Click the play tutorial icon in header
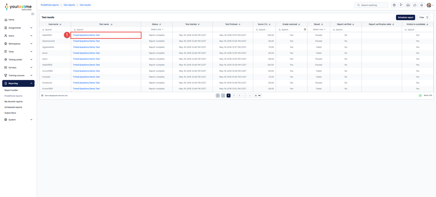The height and width of the screenshot is (197, 436). pyautogui.click(x=401, y=5)
